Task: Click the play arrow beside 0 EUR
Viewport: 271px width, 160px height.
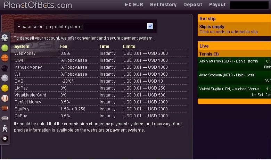Action: coord(126,5)
